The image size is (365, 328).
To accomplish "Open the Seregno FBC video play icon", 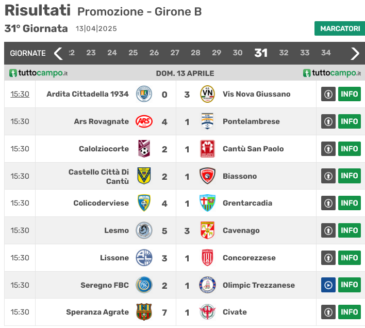I will click(328, 285).
